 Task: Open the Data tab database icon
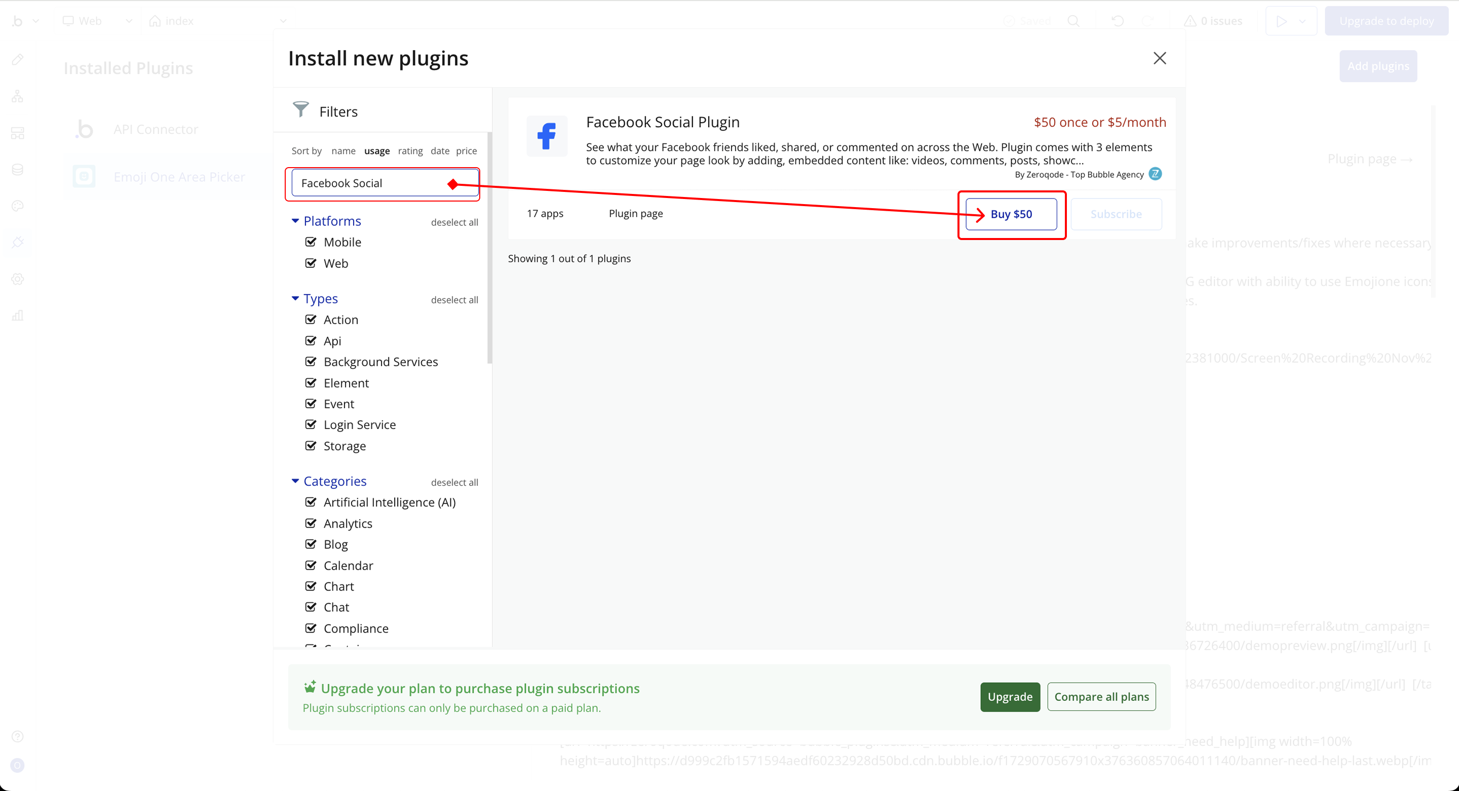tap(18, 169)
